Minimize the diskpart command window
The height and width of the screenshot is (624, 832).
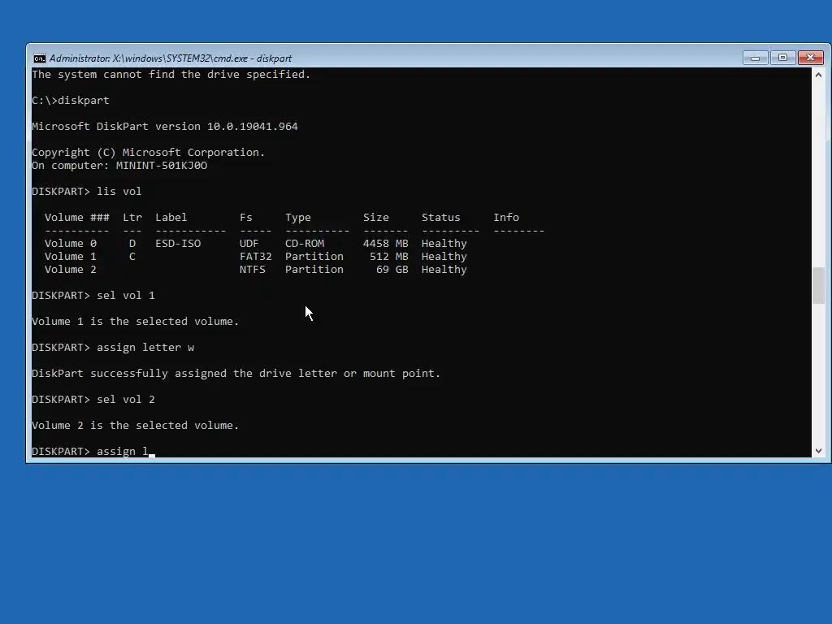click(755, 58)
